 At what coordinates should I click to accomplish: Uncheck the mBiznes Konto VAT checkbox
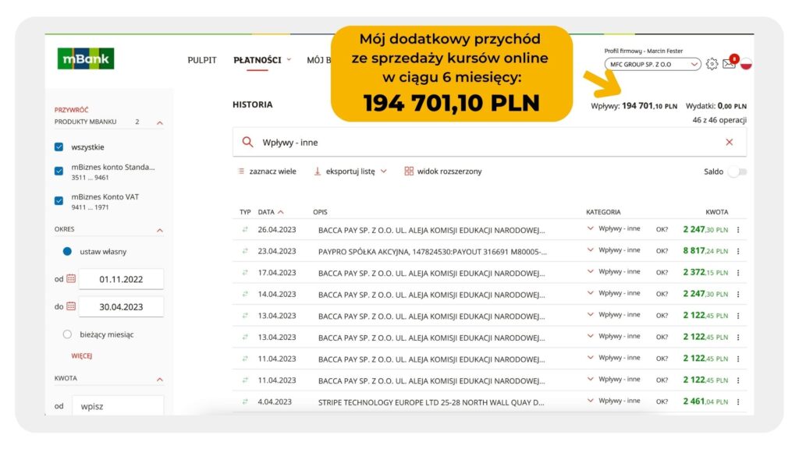(x=59, y=200)
